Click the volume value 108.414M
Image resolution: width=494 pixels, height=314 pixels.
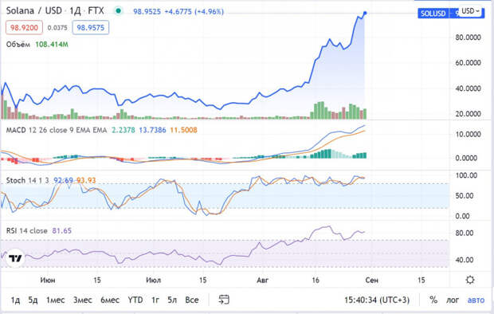[52, 45]
